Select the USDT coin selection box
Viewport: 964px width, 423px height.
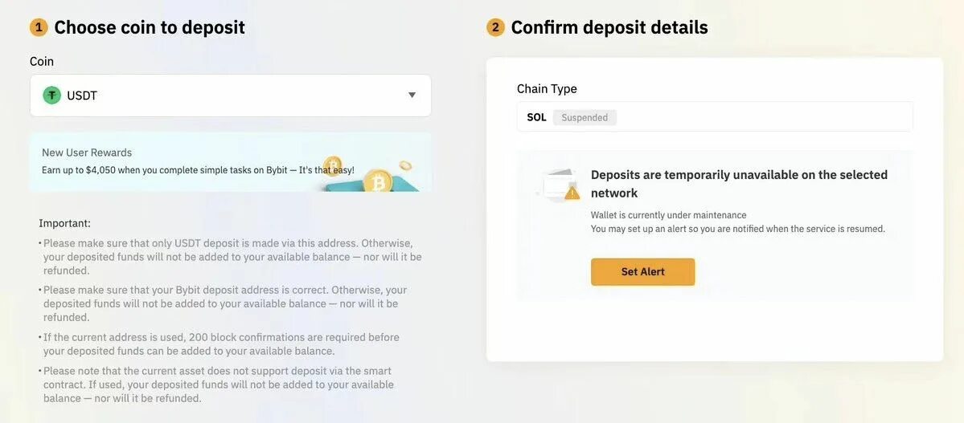tap(231, 96)
